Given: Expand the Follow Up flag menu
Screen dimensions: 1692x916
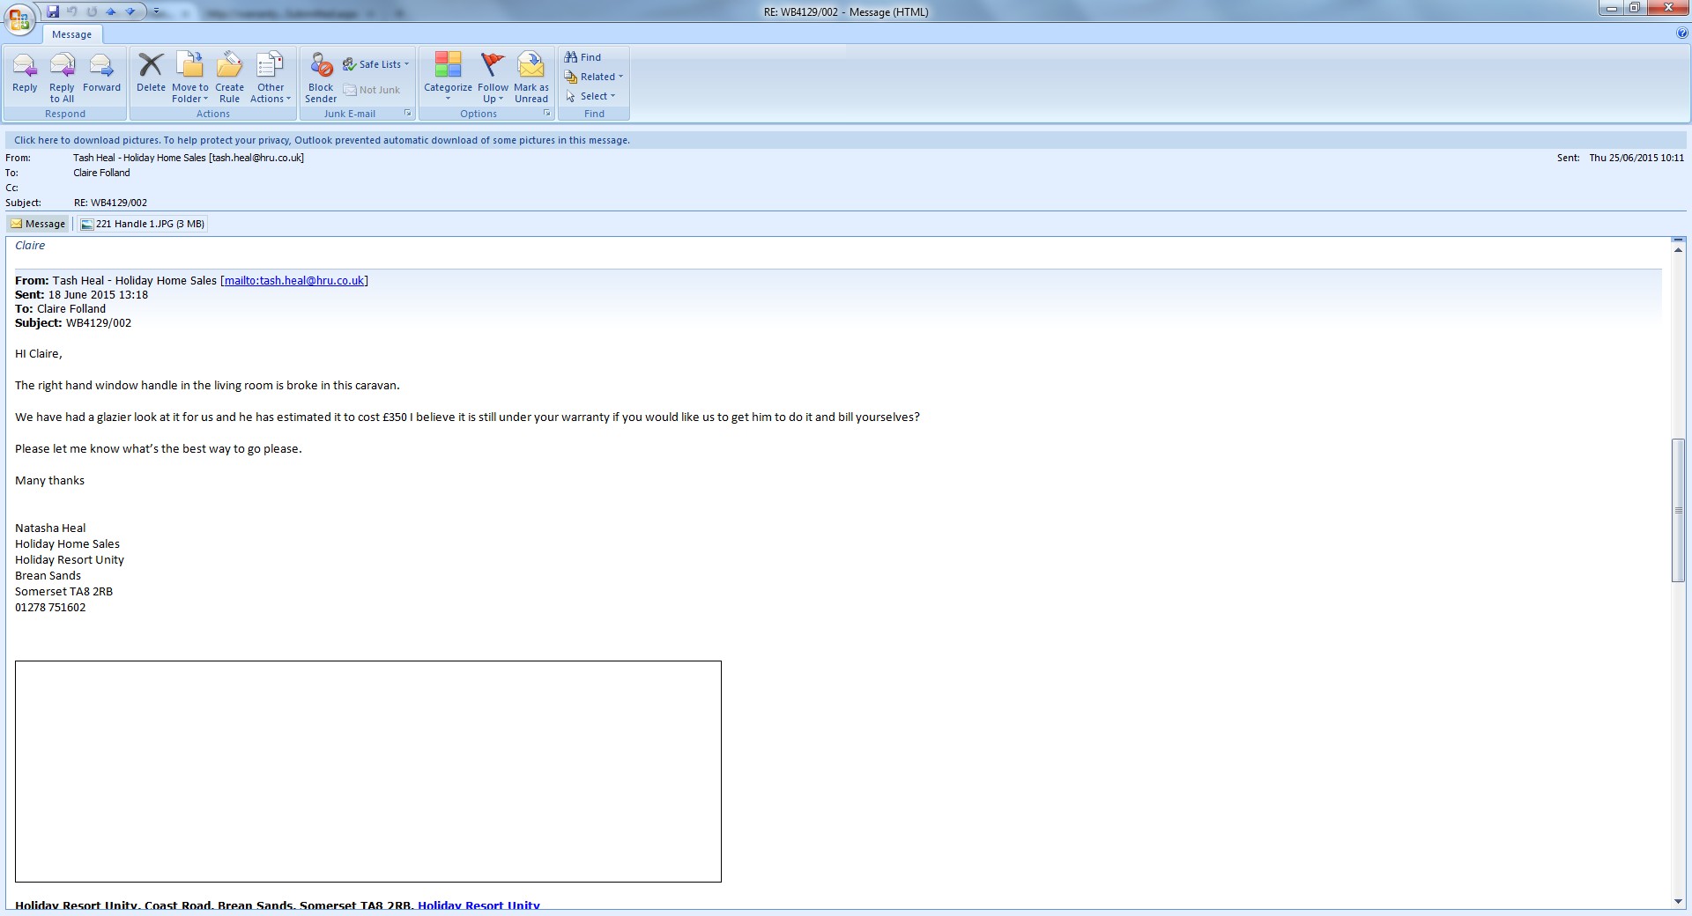Looking at the screenshot, I should (493, 78).
